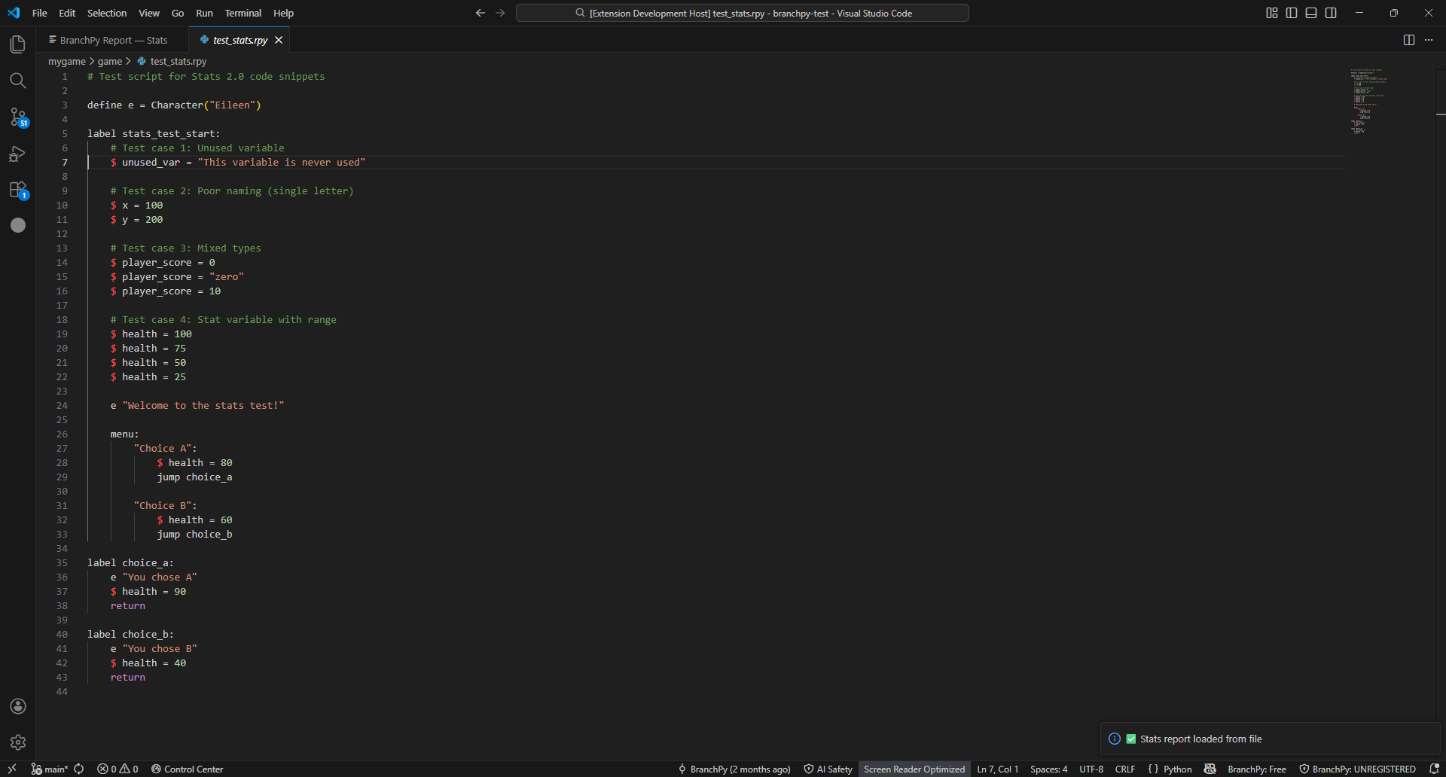The image size is (1446, 777).
Task: Open the Control Center
Action: (187, 769)
